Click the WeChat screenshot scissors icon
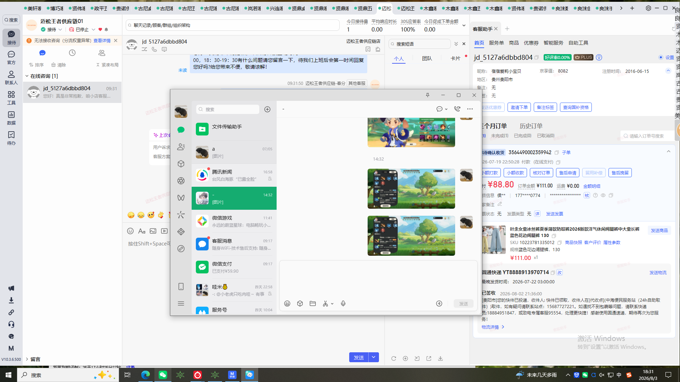 pos(325,303)
